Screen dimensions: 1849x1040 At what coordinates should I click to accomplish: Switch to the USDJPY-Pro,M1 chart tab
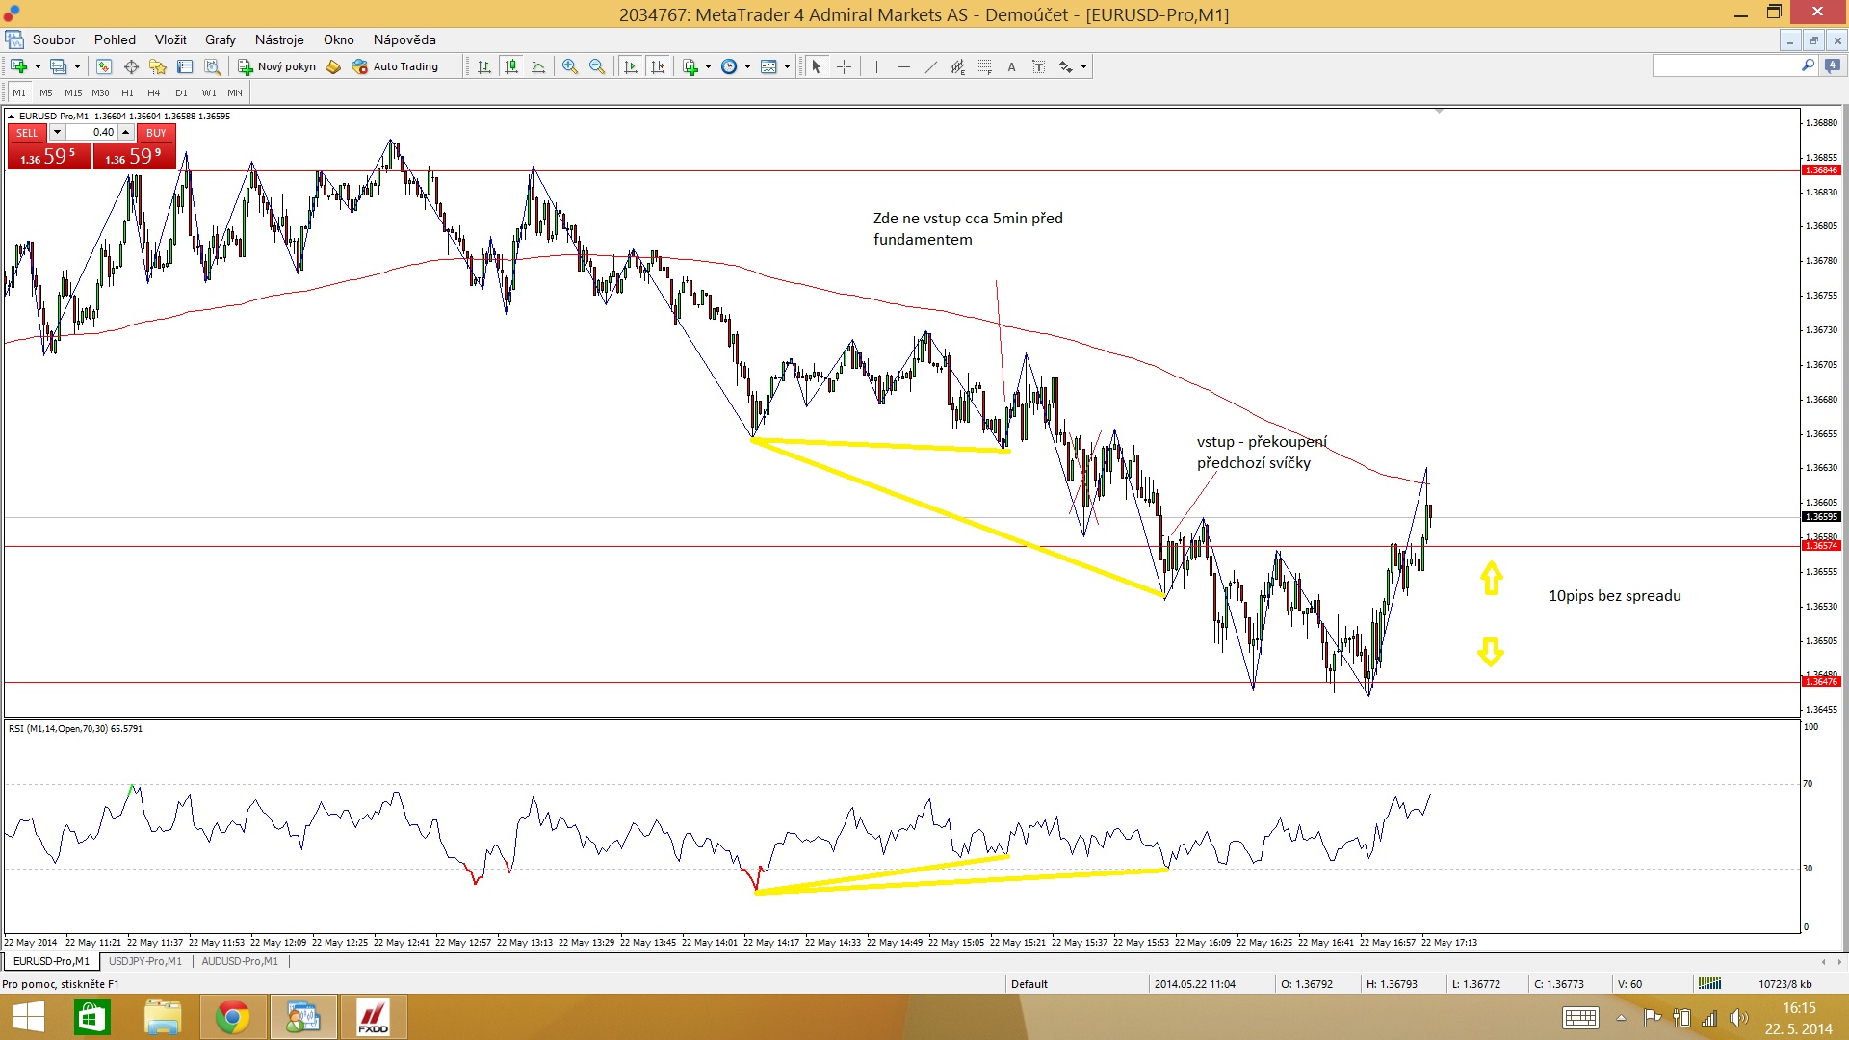click(x=145, y=961)
